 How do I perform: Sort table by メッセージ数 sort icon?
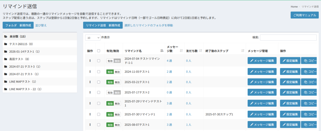[x=181, y=51]
